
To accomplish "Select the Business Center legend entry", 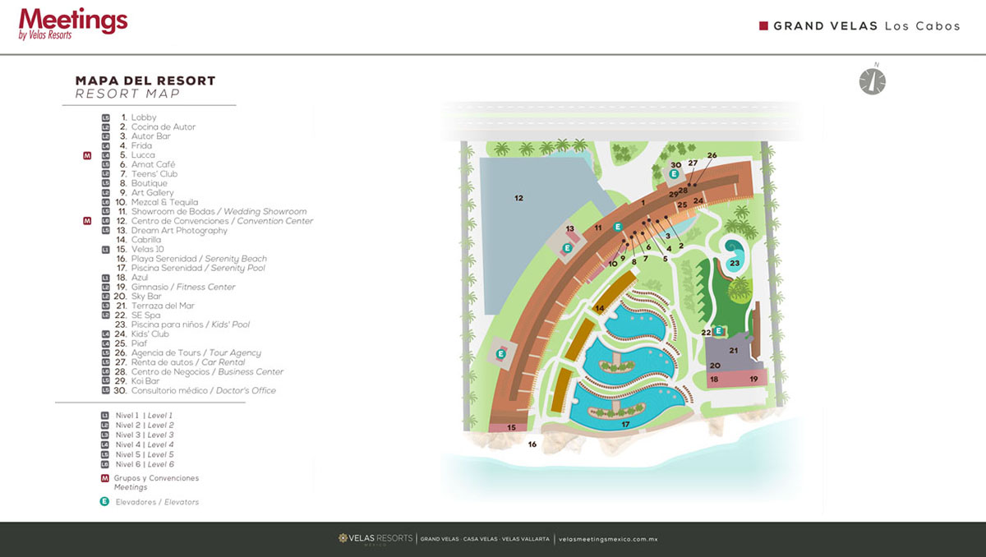I will click(x=200, y=372).
